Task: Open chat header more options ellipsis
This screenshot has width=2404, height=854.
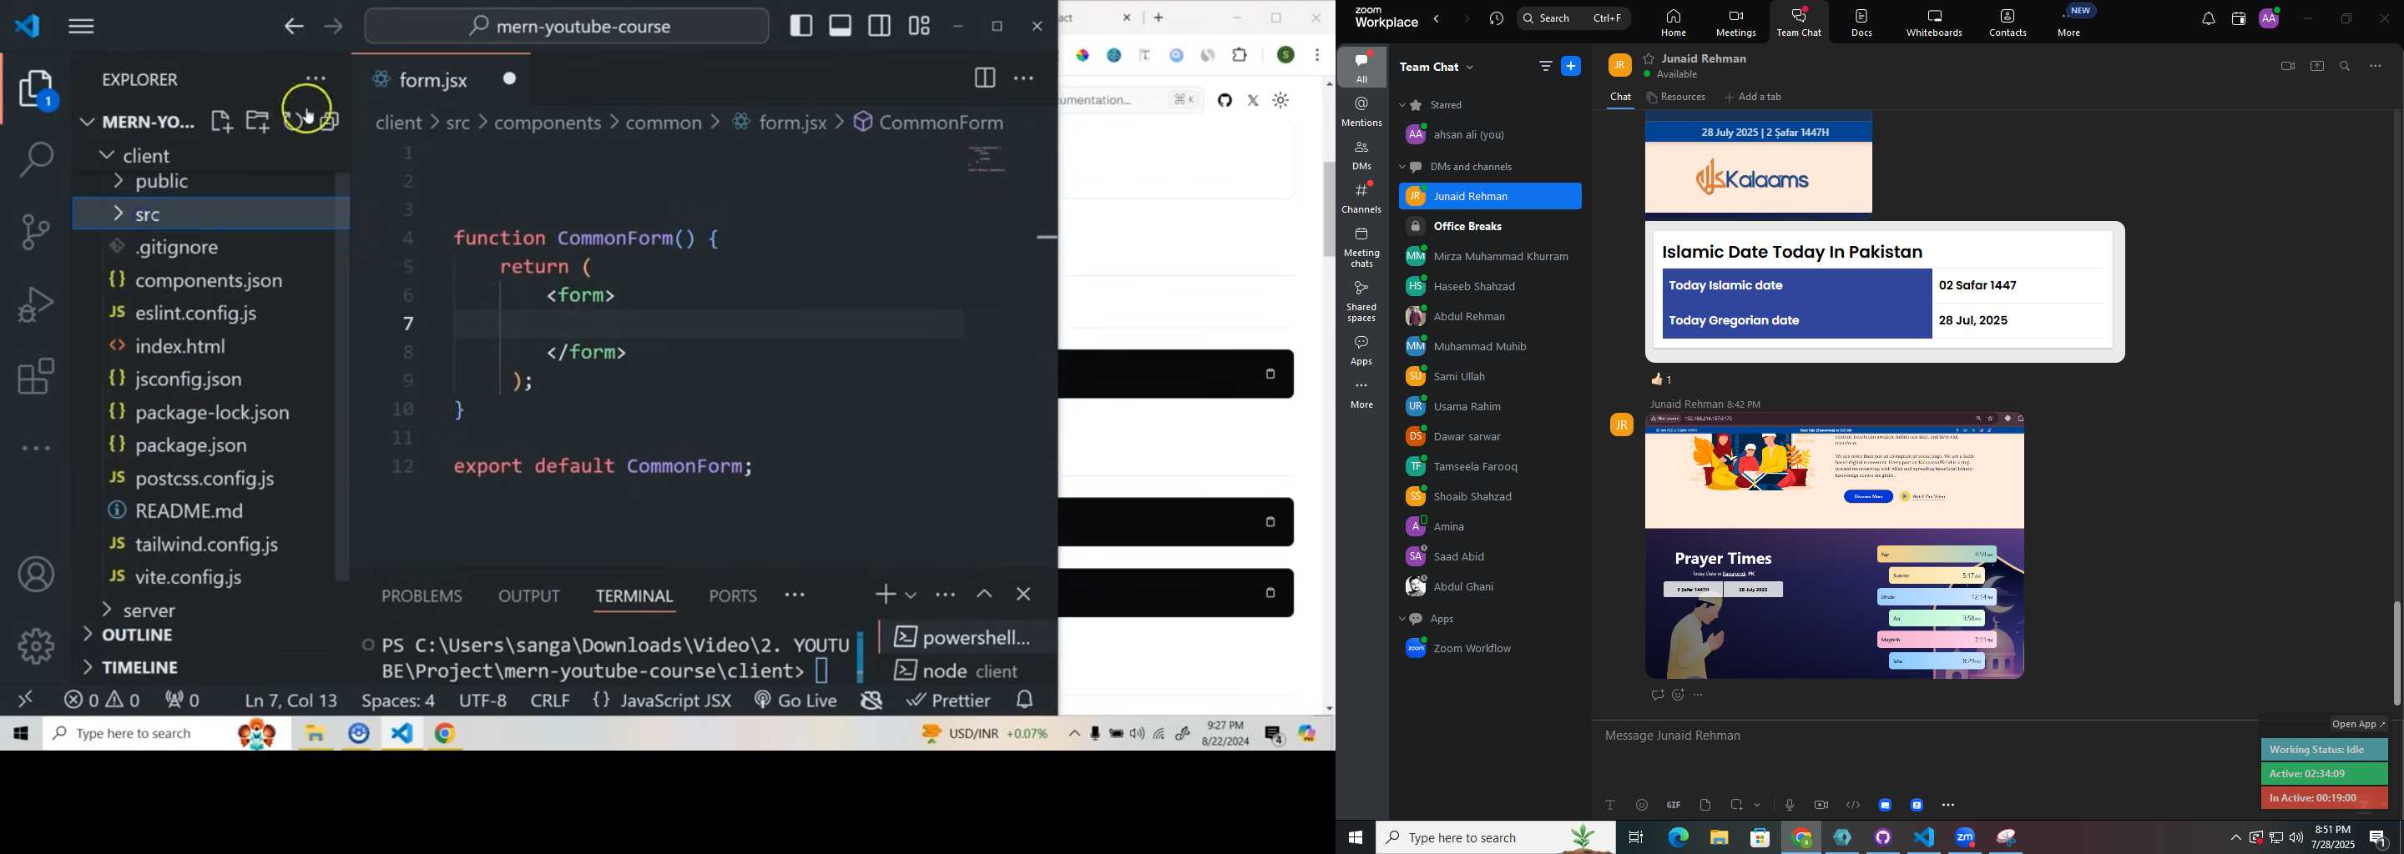Action: (x=2376, y=66)
